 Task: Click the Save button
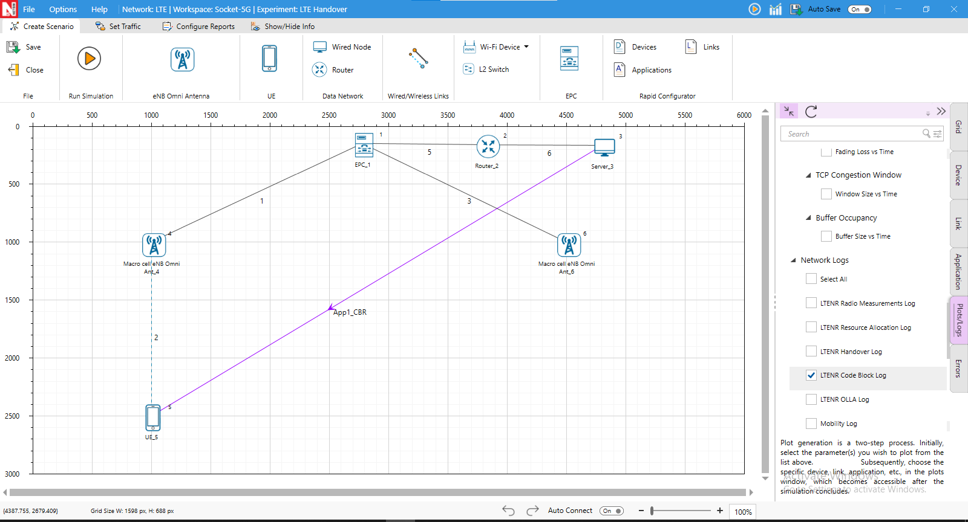(x=24, y=47)
